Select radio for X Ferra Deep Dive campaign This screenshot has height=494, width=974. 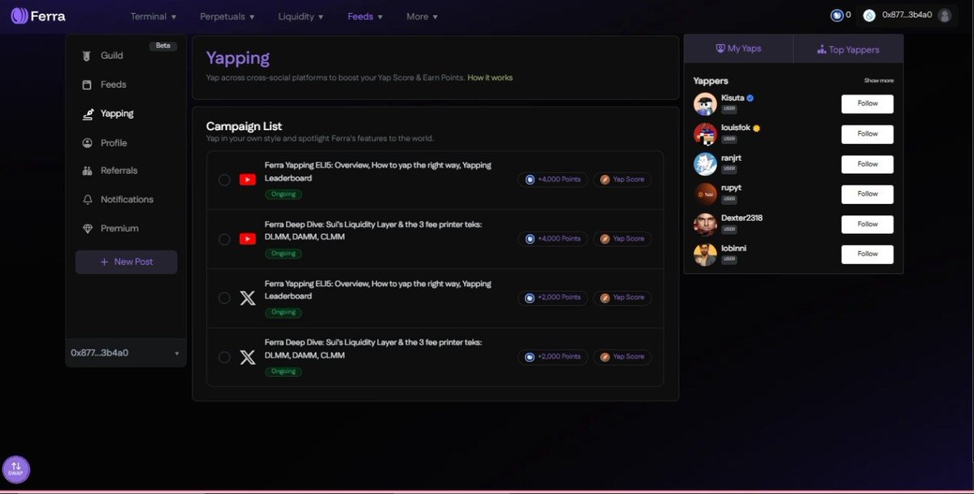224,357
